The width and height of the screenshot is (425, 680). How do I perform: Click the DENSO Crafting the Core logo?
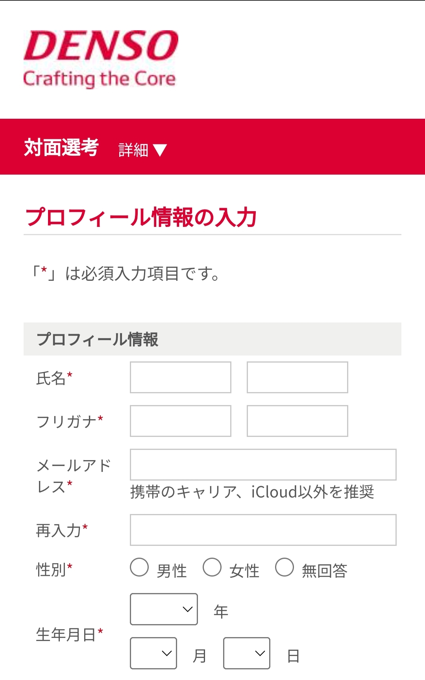point(101,59)
